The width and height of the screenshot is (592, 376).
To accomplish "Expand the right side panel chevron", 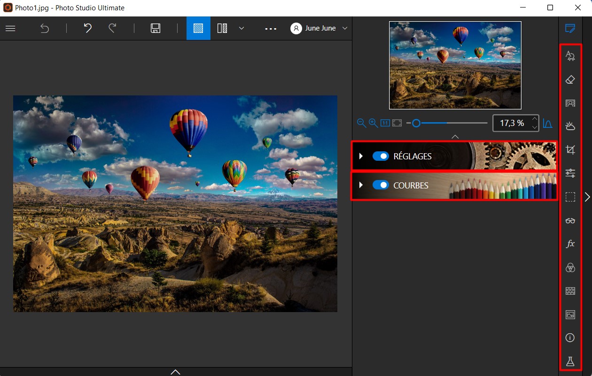I will coord(587,197).
